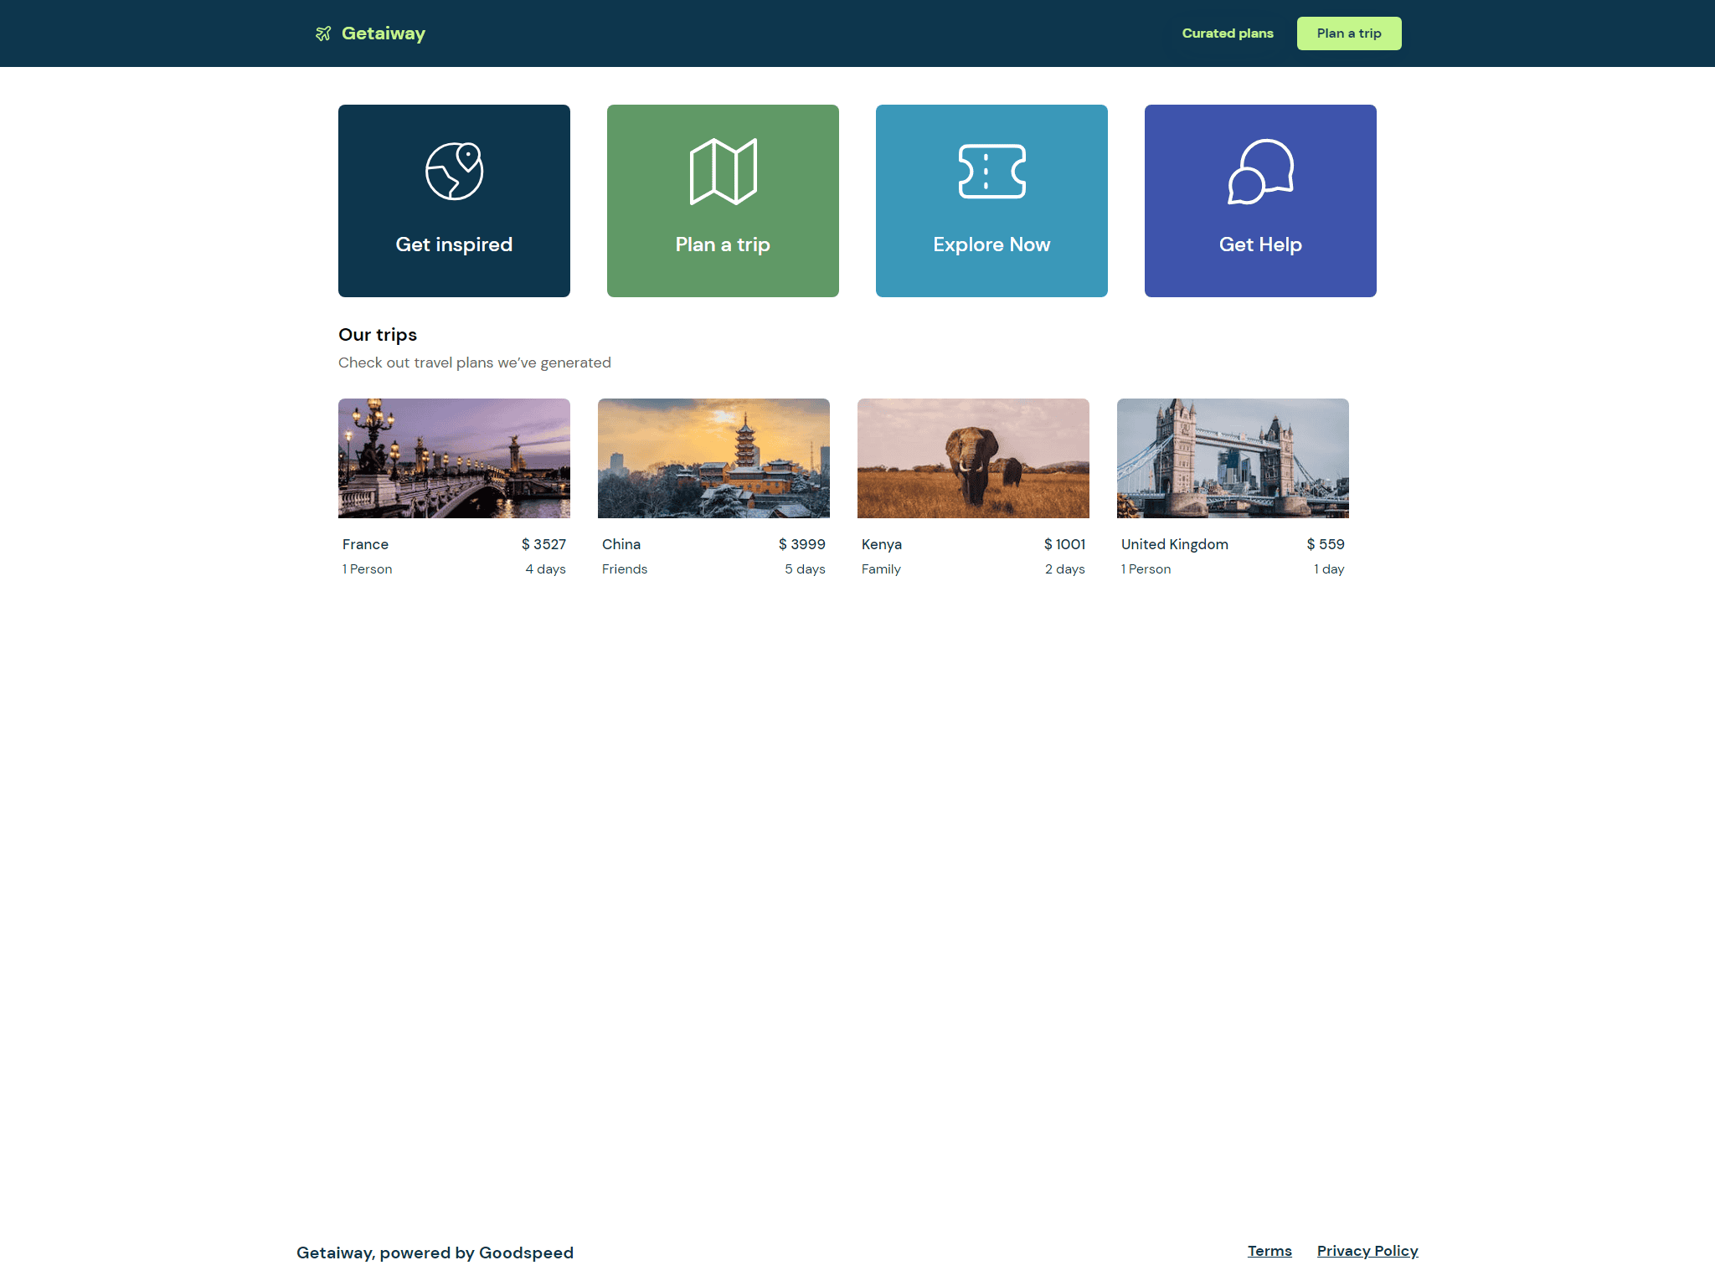Click the $ 1001 price

click(1064, 544)
